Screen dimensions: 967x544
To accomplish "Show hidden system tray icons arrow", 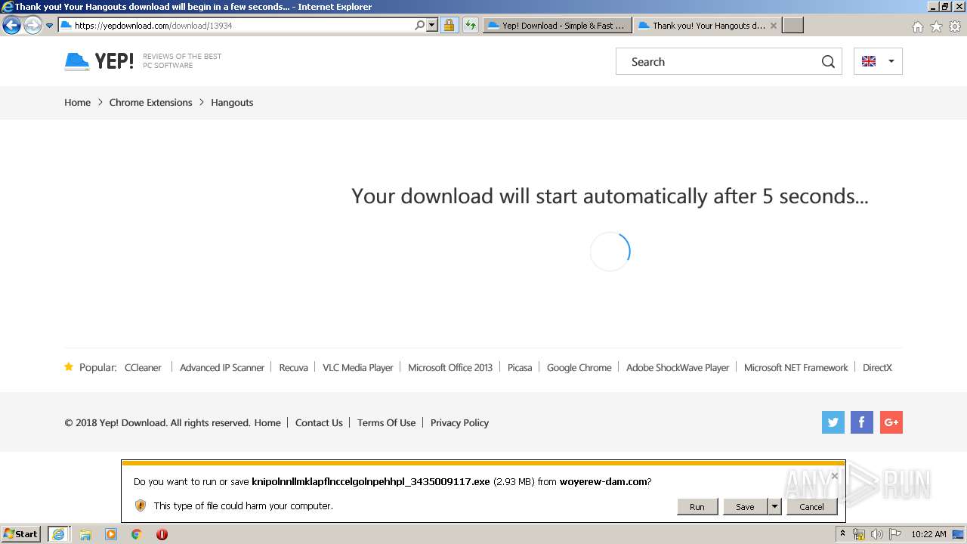I will (x=843, y=534).
